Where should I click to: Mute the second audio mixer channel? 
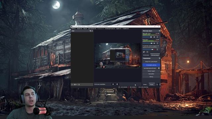click(x=154, y=43)
